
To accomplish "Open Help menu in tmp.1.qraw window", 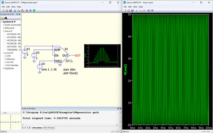I will (141, 7).
